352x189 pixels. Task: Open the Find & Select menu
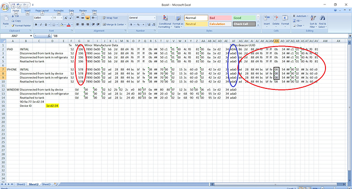(x=322, y=21)
